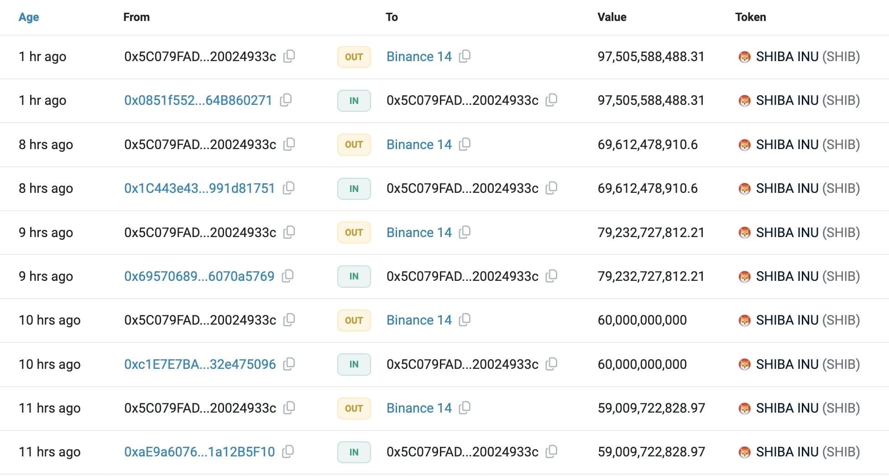Copy Binance 14 address in 9 hrs ago row

[465, 233]
